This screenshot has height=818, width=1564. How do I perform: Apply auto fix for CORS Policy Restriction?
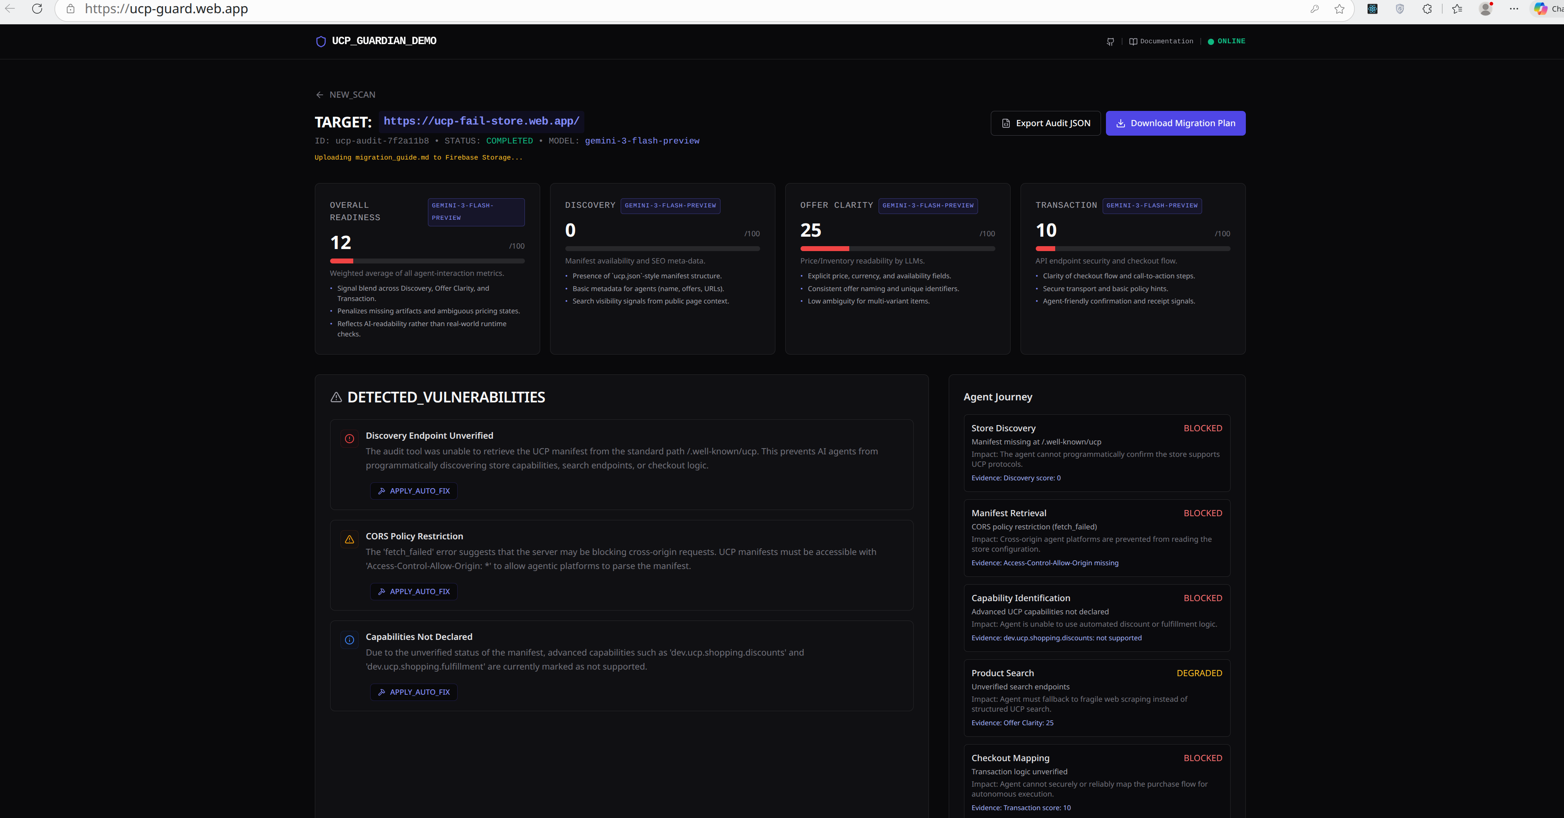(x=413, y=592)
